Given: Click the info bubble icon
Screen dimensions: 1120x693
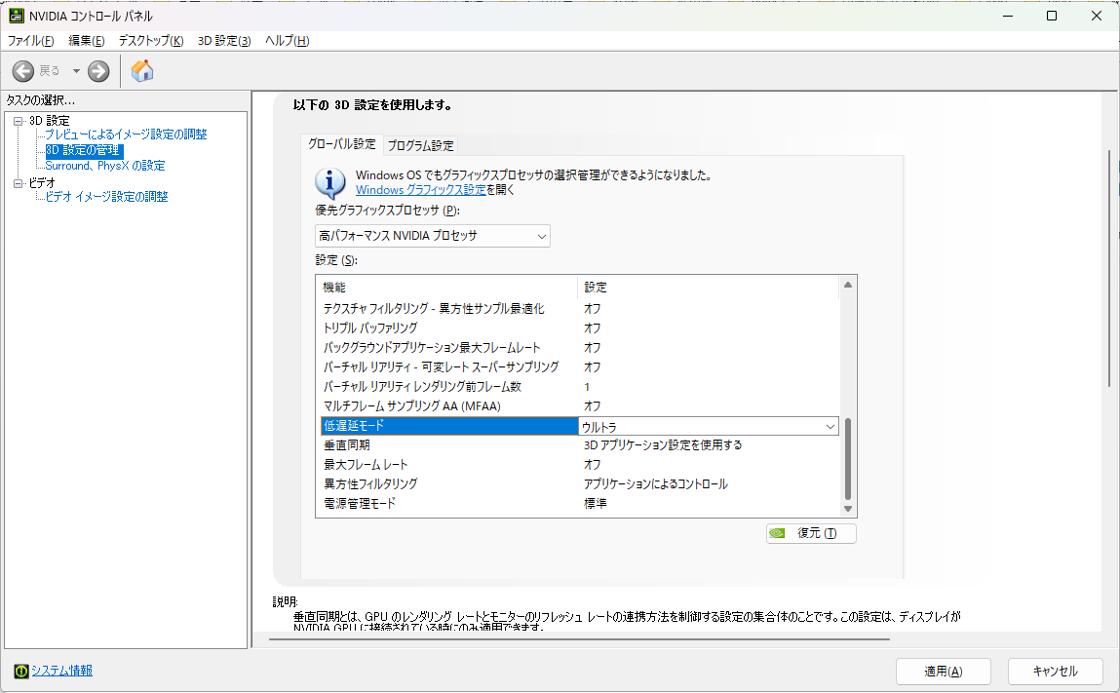Looking at the screenshot, I should point(330,183).
